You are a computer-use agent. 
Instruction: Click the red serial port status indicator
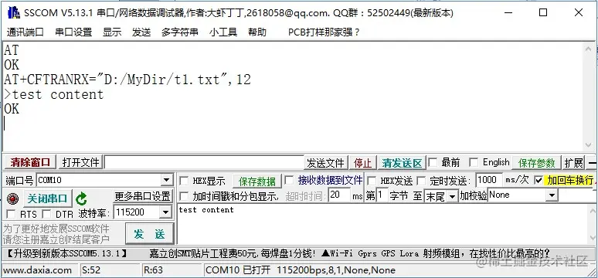12,198
